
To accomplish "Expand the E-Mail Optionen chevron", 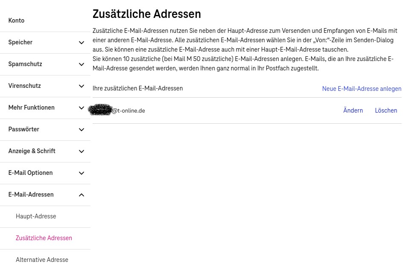I will [82, 173].
